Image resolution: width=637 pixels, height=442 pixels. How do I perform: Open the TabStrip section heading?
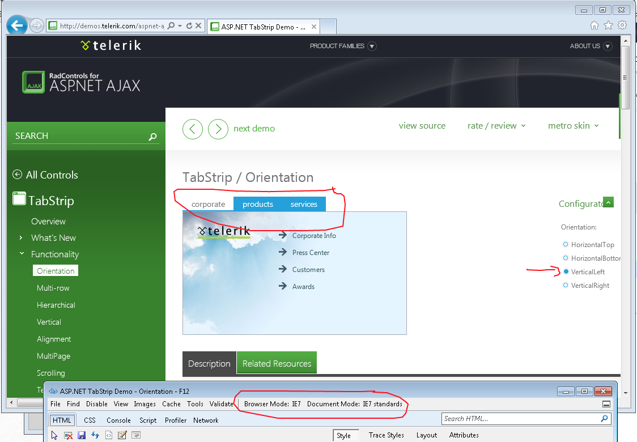tap(44, 200)
